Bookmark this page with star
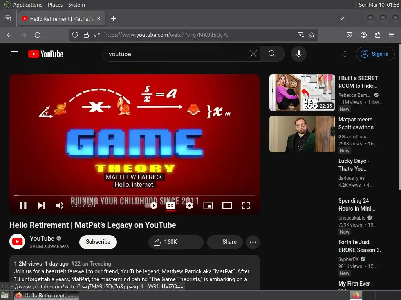401x300 pixels. click(x=311, y=35)
